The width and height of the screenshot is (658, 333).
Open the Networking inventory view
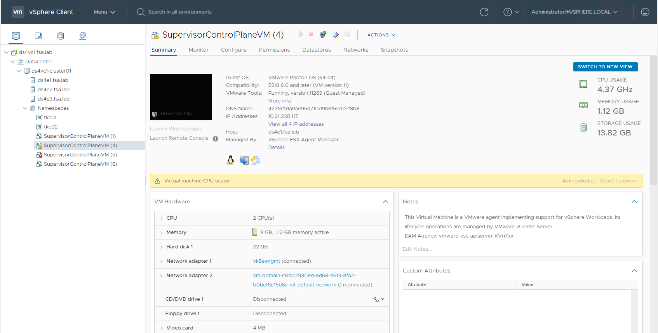click(x=83, y=36)
